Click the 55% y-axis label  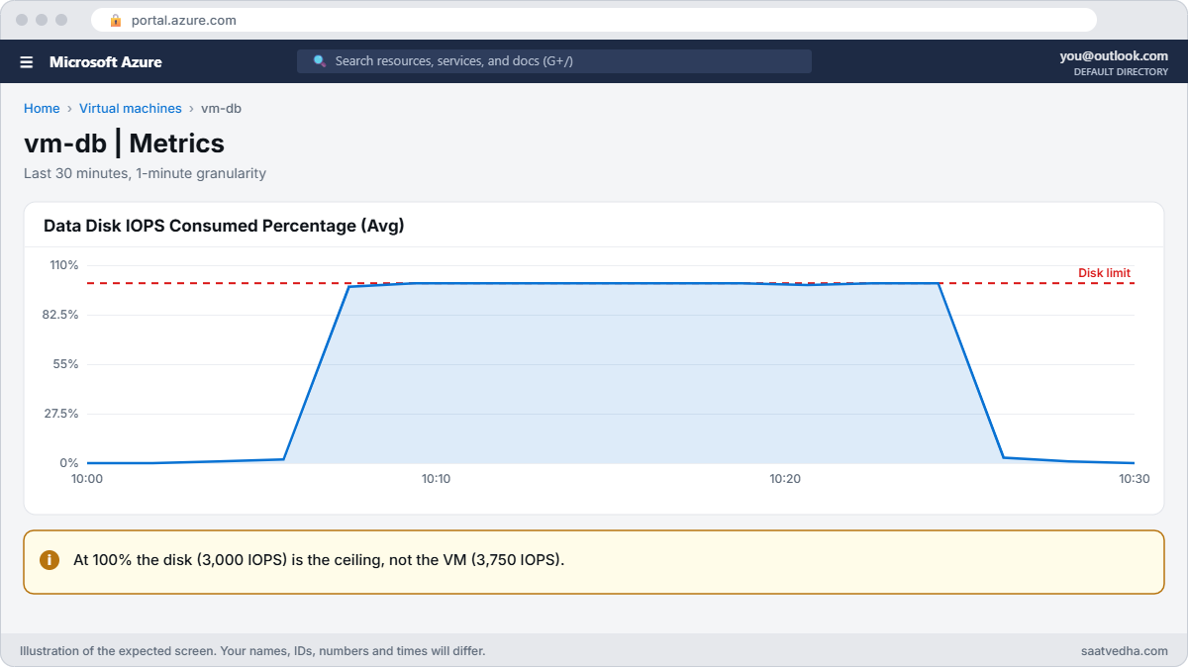pyautogui.click(x=67, y=364)
